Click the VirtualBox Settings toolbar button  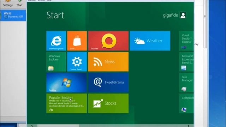[x=8, y=4]
